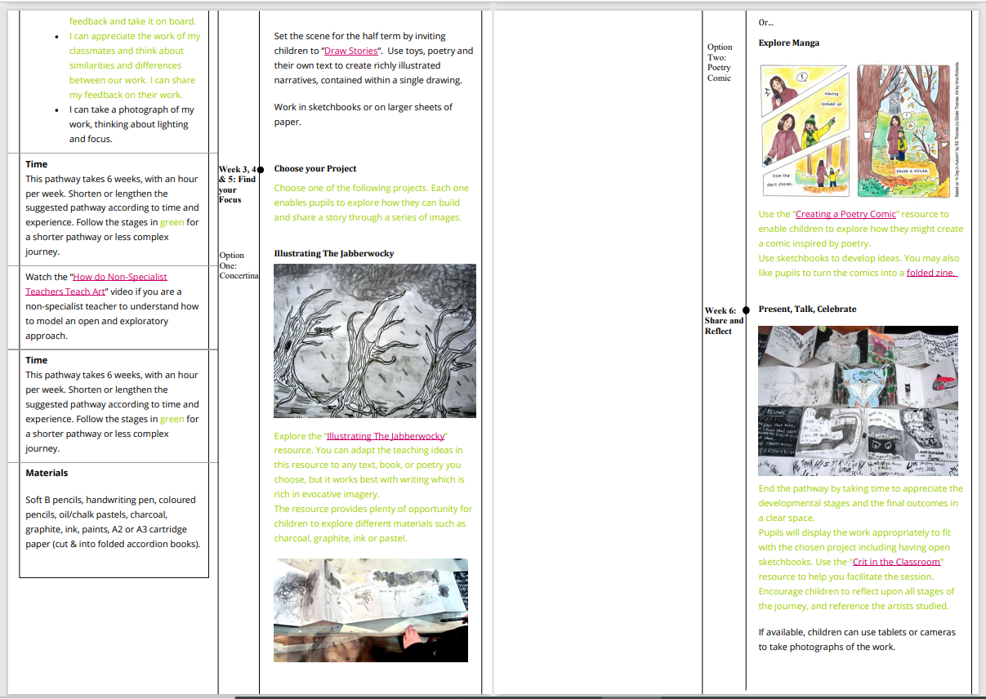The image size is (986, 699).
Task: Click the timeline dot beside "Present, Talk, Celebrate"
Action: [x=746, y=310]
